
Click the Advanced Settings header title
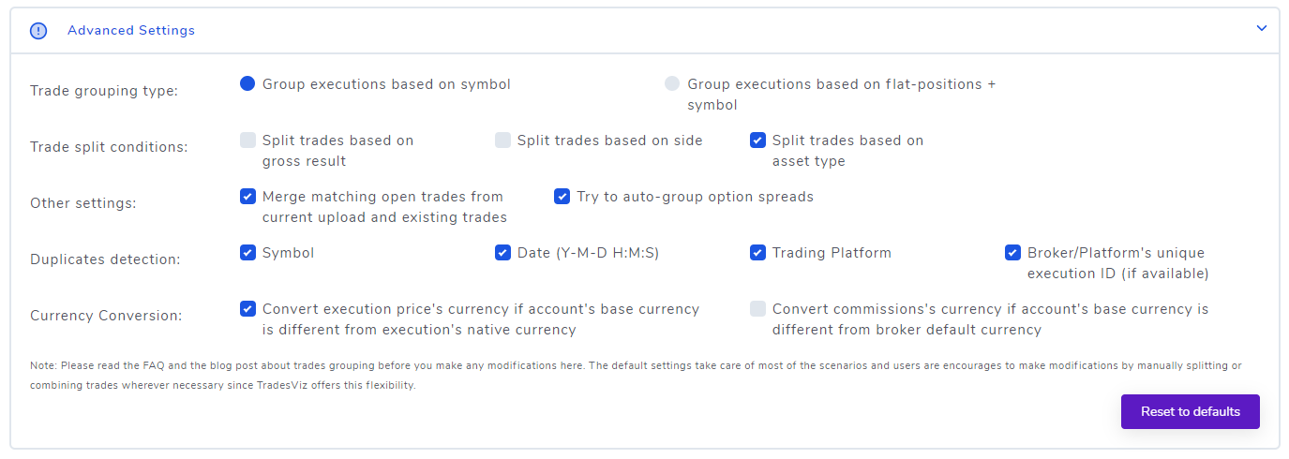click(x=131, y=31)
